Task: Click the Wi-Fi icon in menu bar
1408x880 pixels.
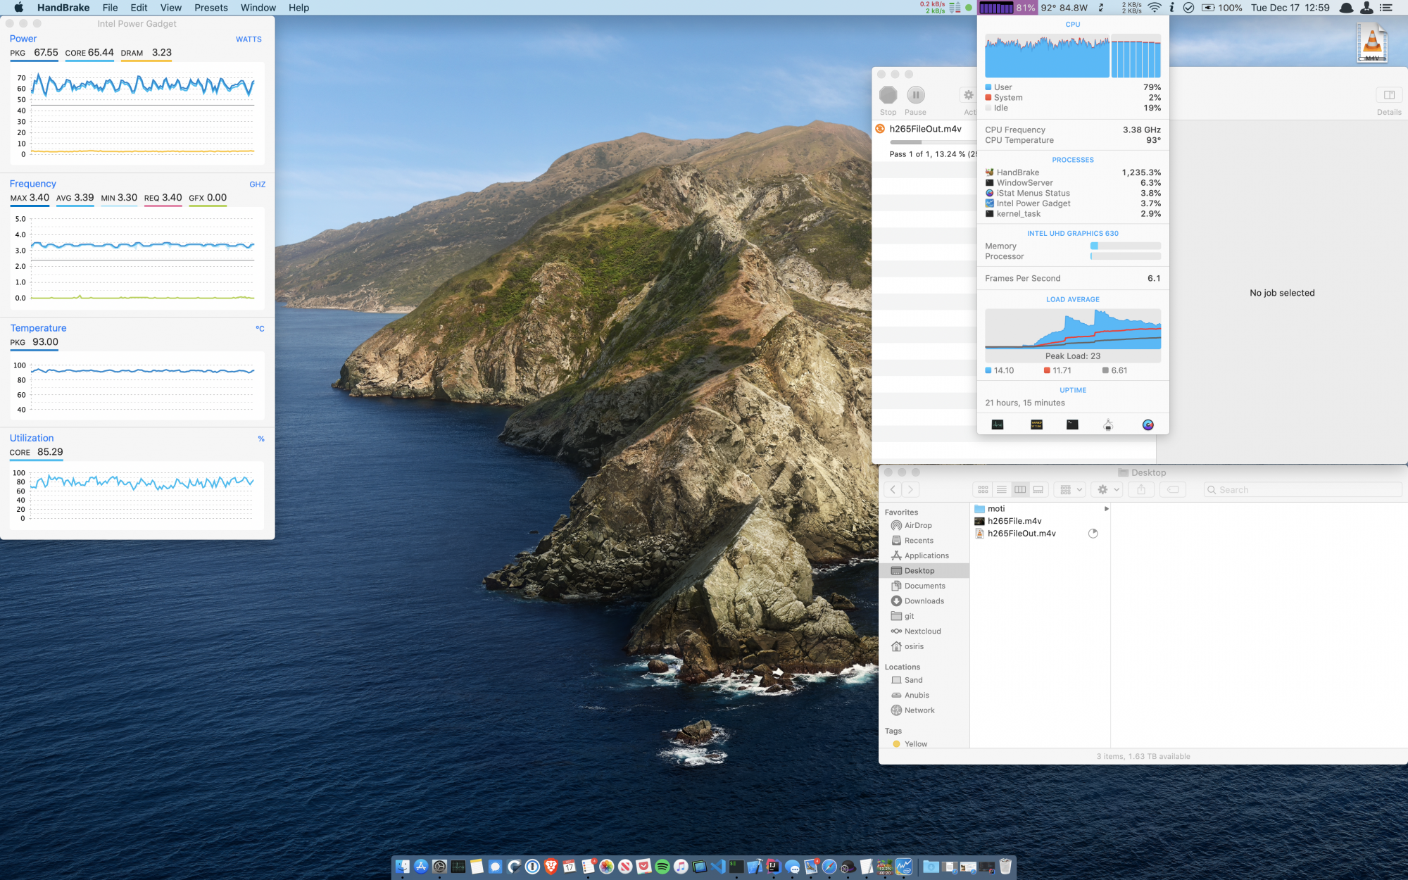Action: 1155,8
